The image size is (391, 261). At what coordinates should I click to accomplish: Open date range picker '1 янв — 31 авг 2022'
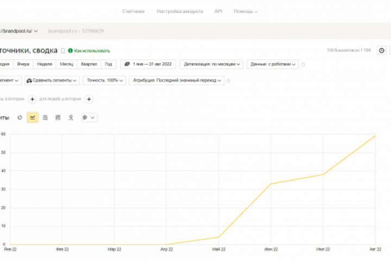(x=148, y=64)
